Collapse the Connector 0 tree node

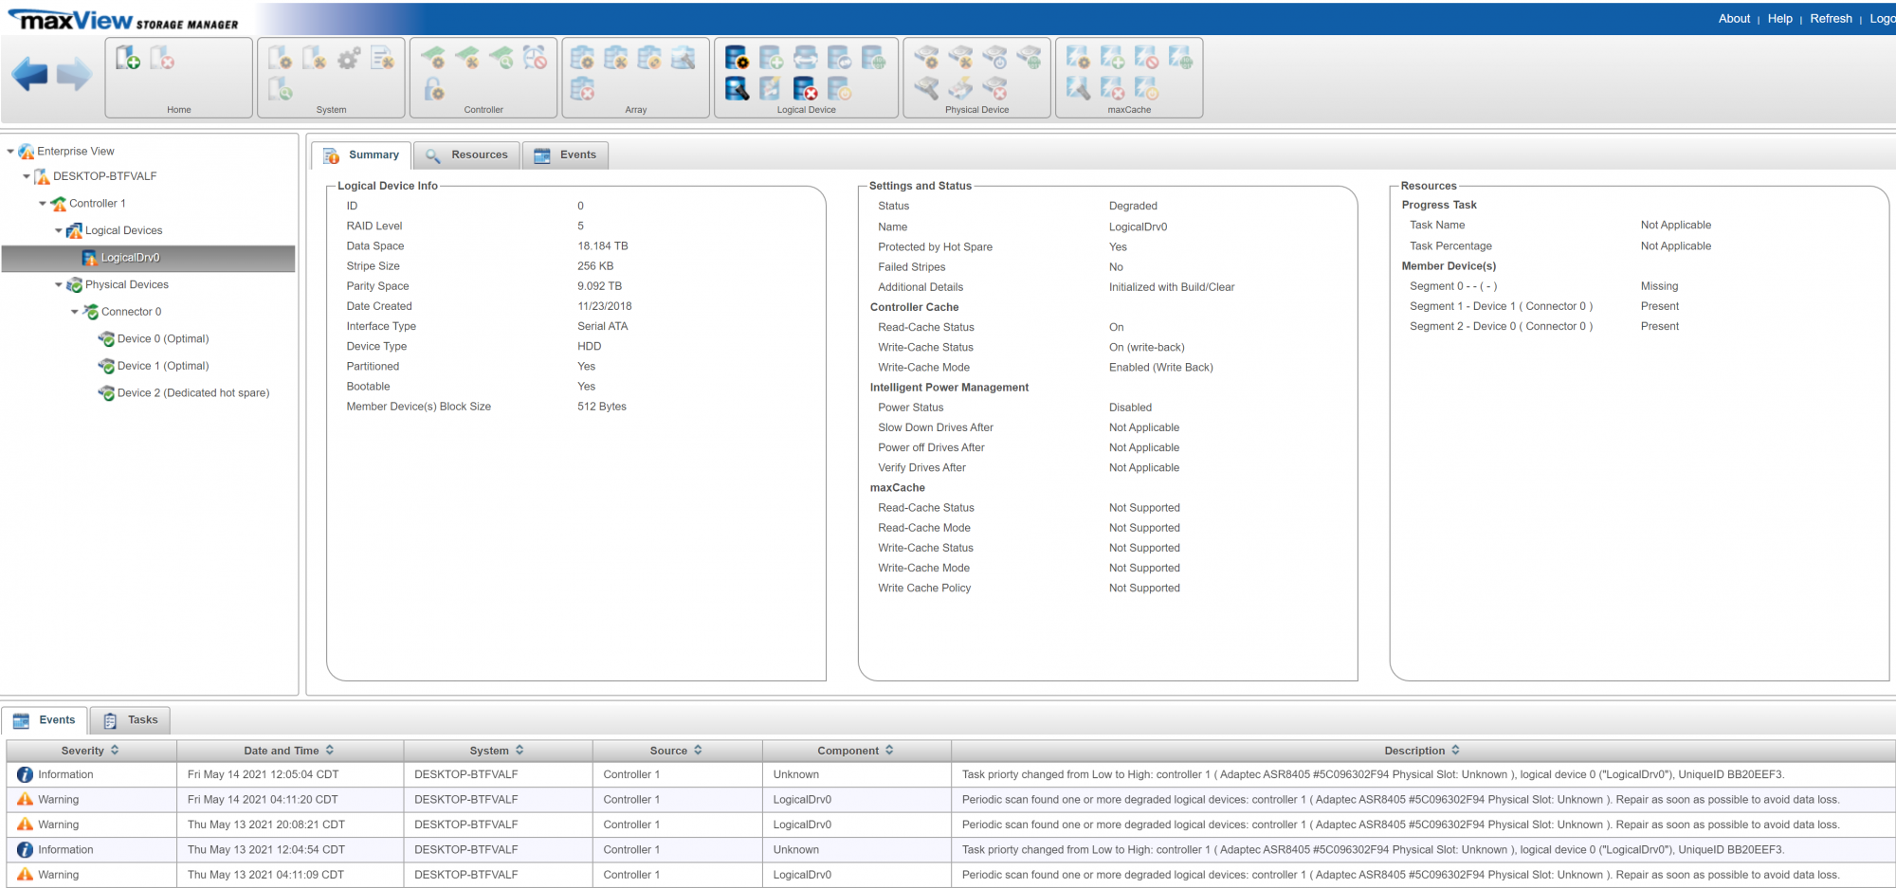coord(75,312)
